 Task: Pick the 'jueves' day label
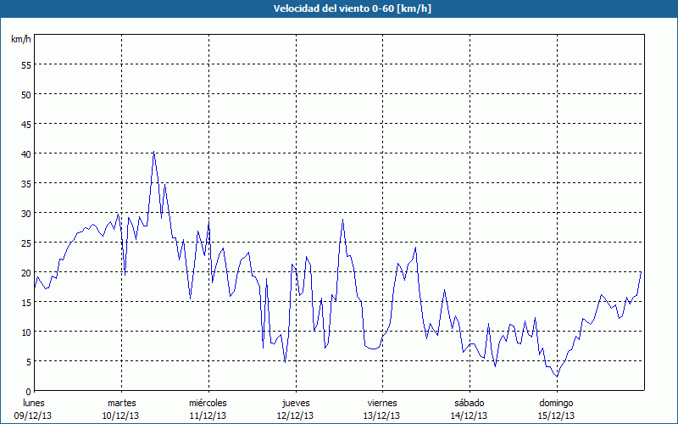coord(295,403)
